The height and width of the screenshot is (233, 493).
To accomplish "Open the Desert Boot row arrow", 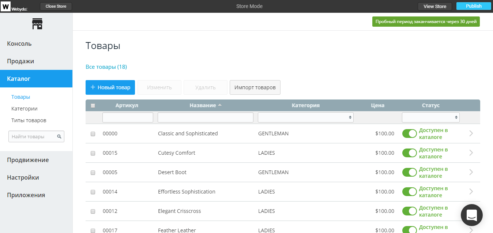I will tap(471, 172).
